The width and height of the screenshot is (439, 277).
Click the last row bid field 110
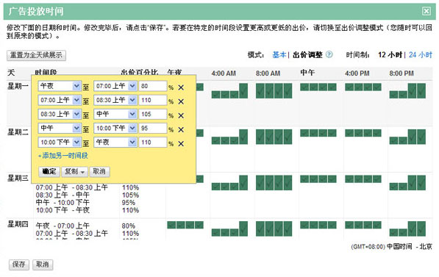coord(153,143)
